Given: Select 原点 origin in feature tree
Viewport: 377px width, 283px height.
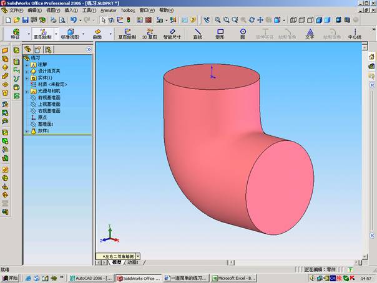Looking at the screenshot, I should (x=39, y=118).
